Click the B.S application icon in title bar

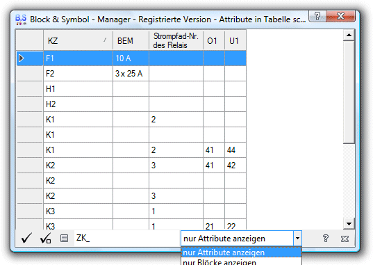21,19
